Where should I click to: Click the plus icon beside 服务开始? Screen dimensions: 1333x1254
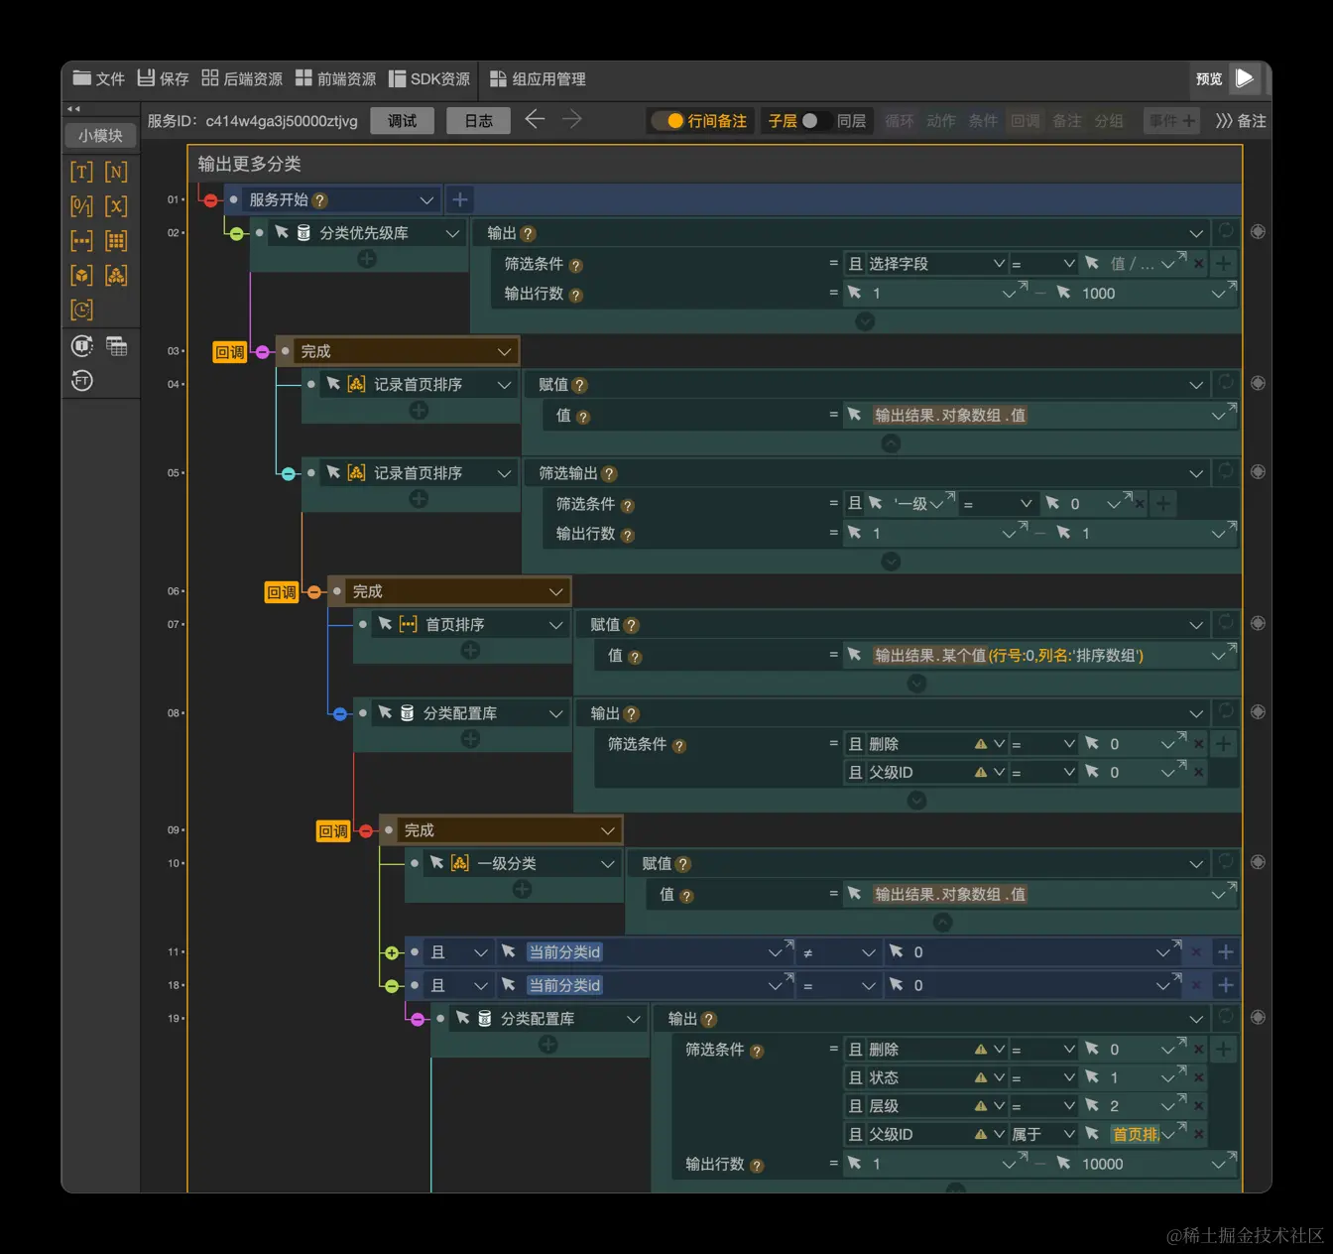coord(459,199)
